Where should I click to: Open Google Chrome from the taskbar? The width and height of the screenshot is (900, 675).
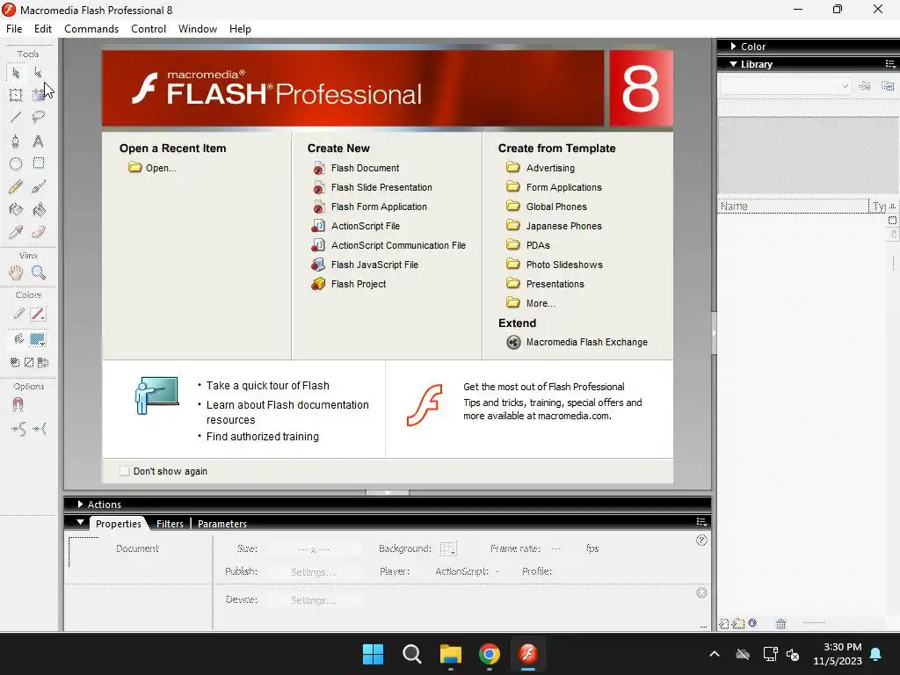pyautogui.click(x=489, y=654)
